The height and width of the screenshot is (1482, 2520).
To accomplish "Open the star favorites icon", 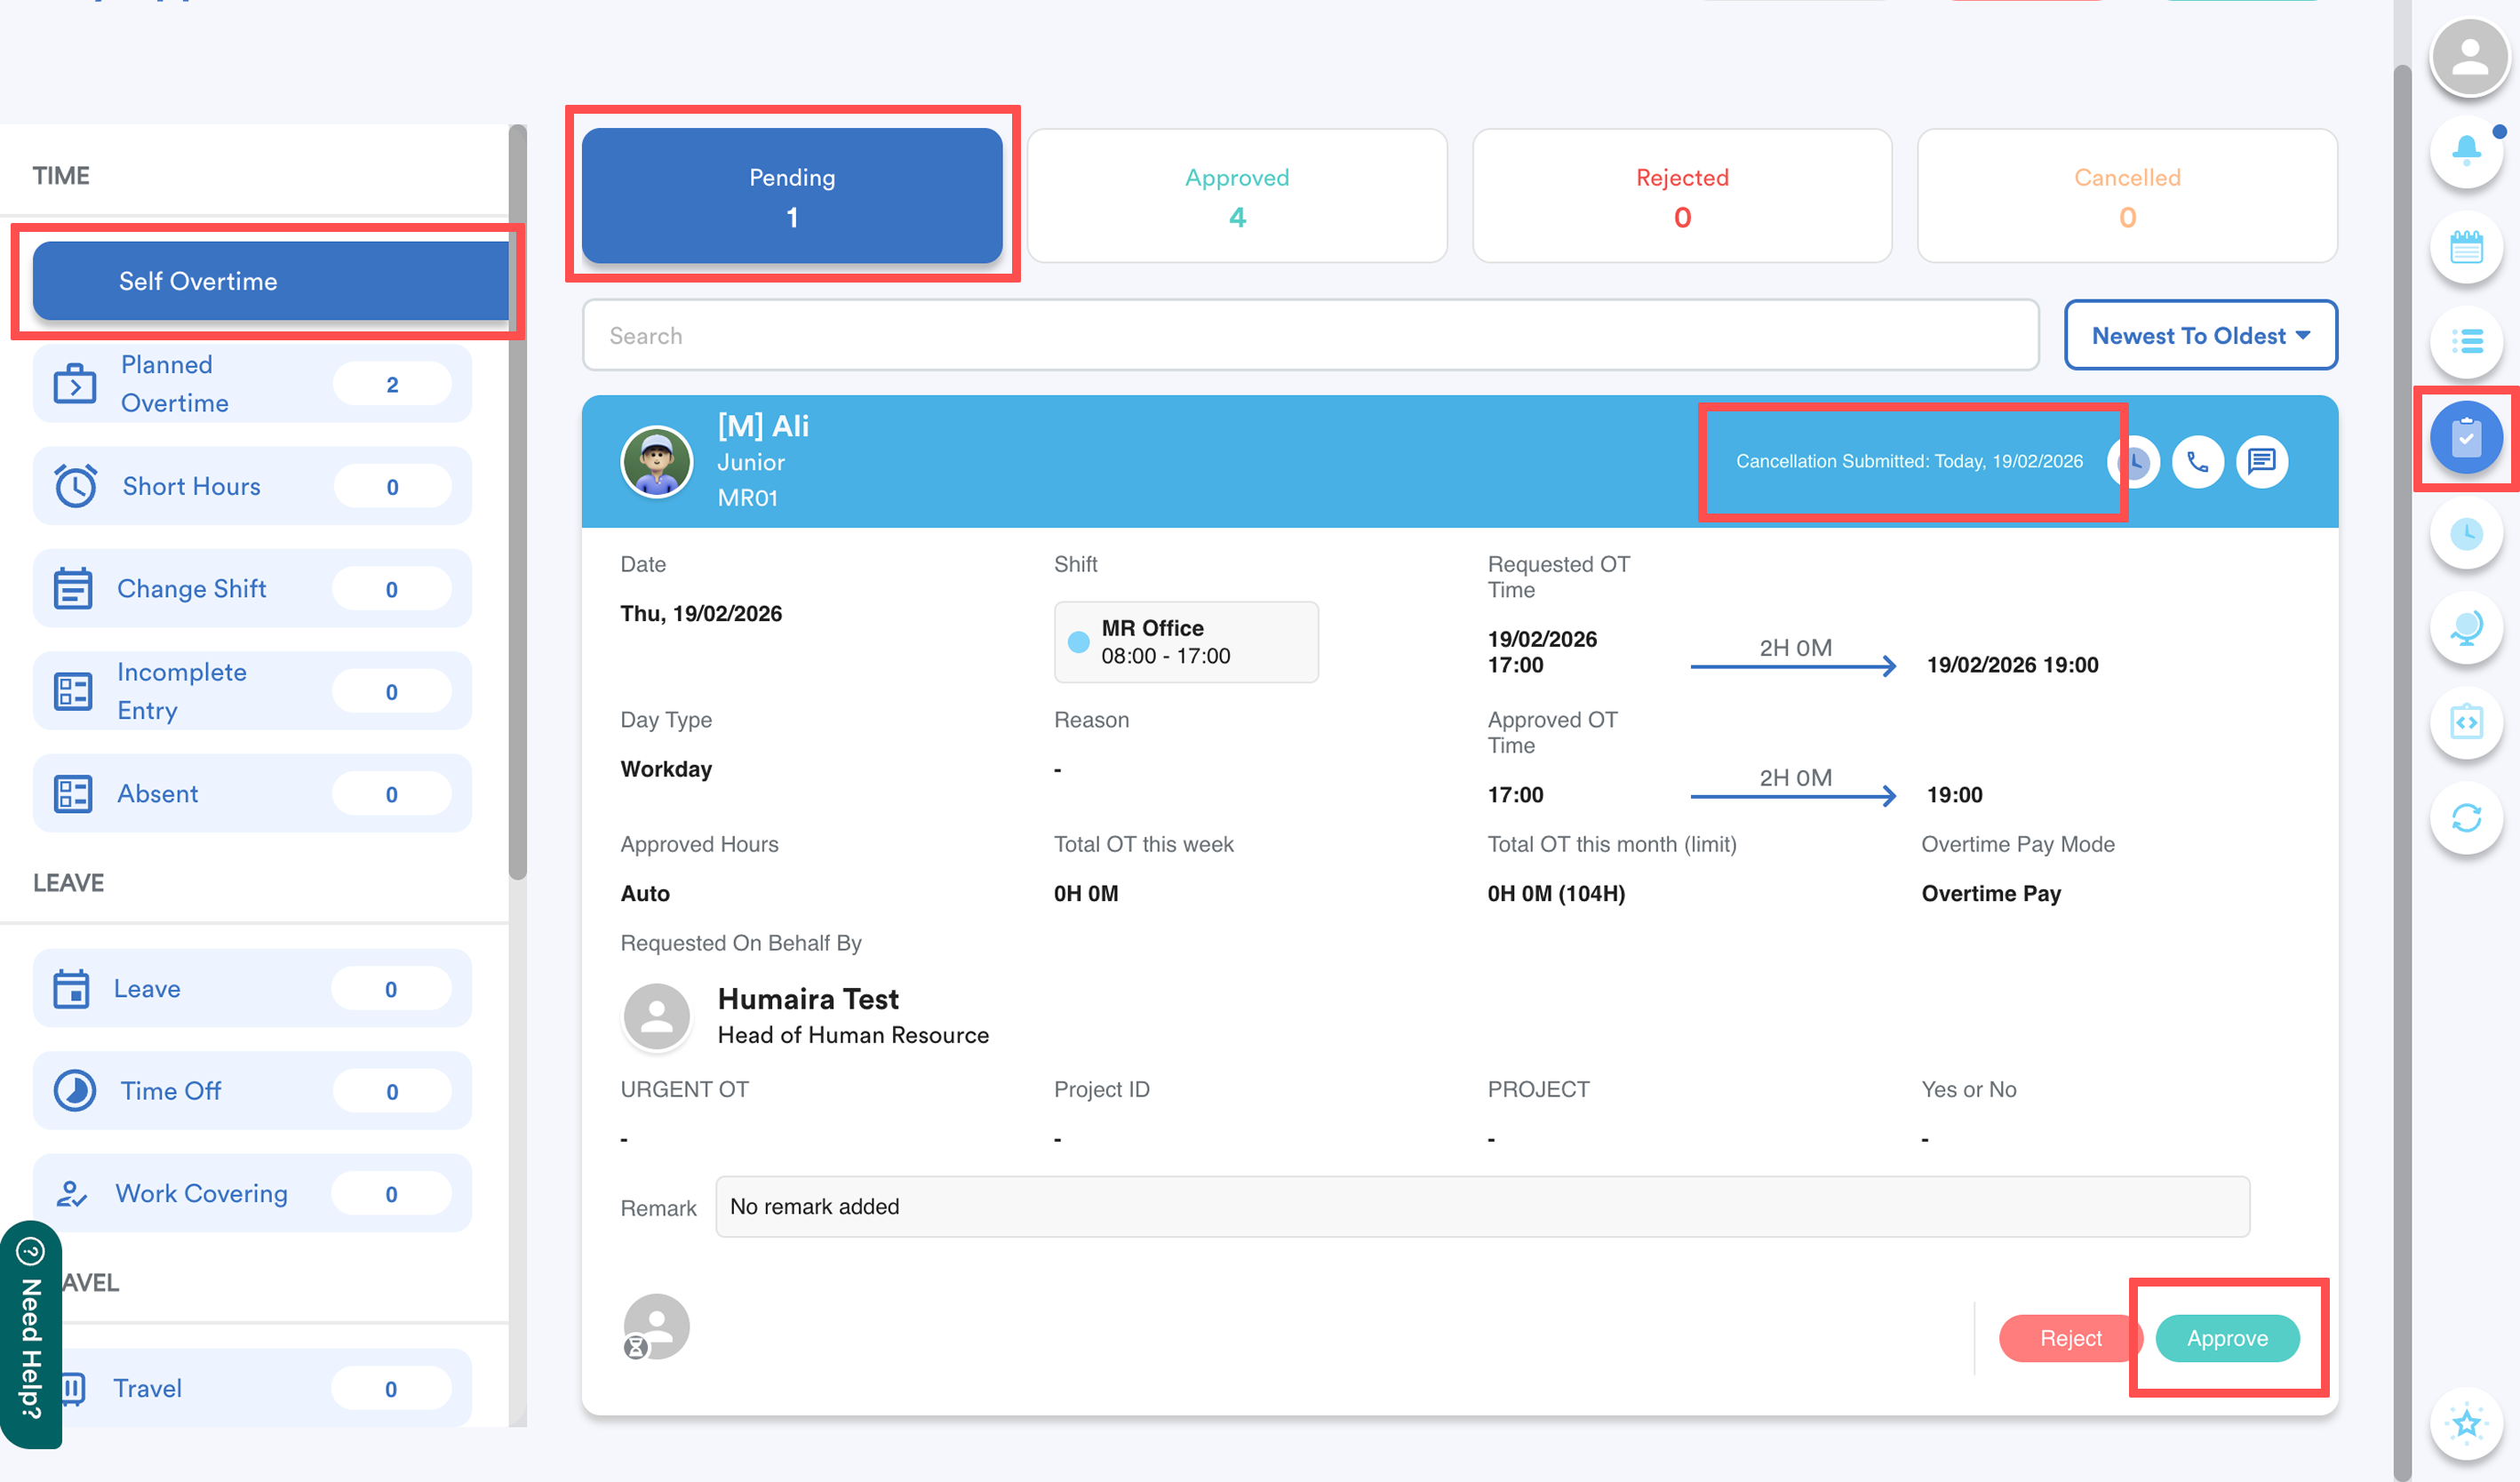I will point(2466,1424).
